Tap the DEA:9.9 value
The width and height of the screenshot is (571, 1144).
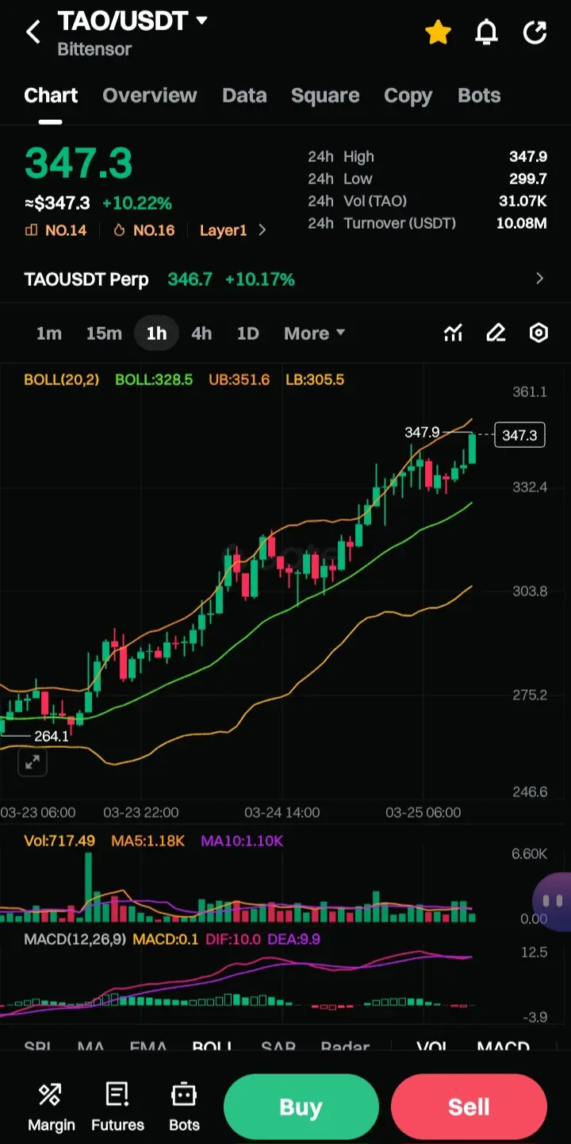293,939
